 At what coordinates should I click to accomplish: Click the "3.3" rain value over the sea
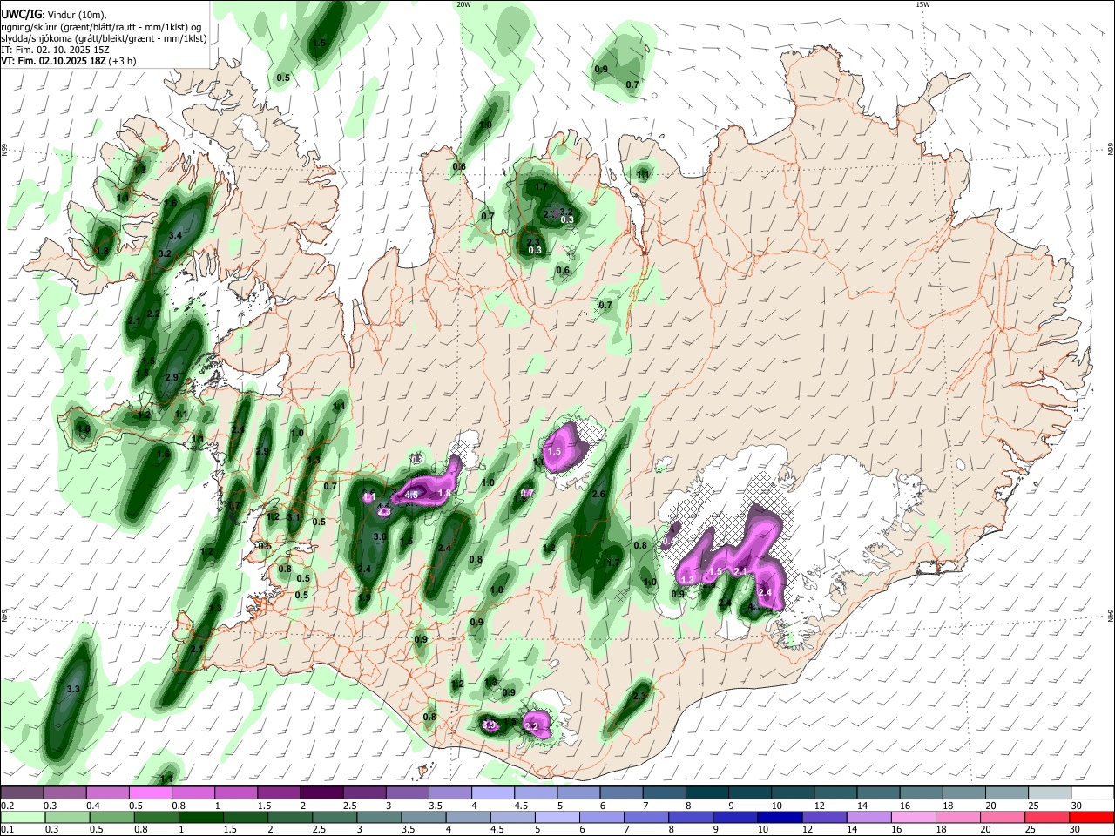pos(73,689)
